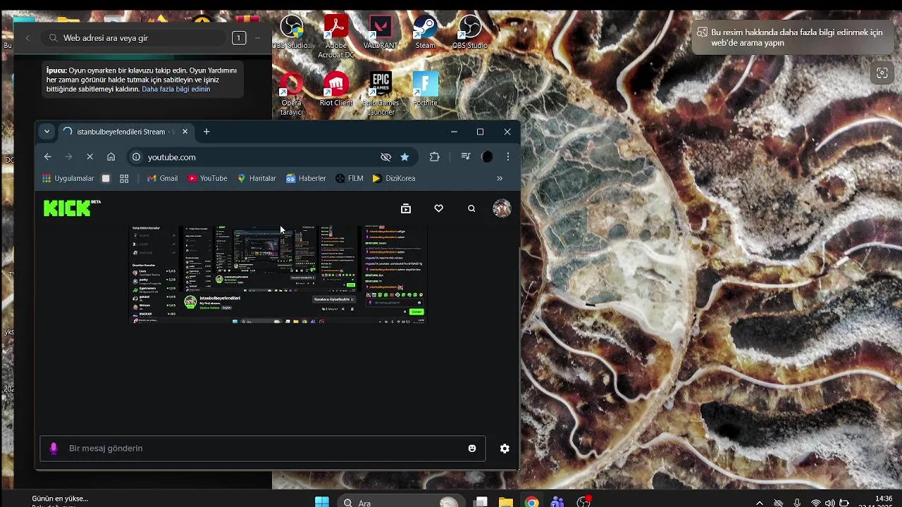This screenshot has height=507, width=902.
Task: Open the YouTube bookmark
Action: click(207, 179)
